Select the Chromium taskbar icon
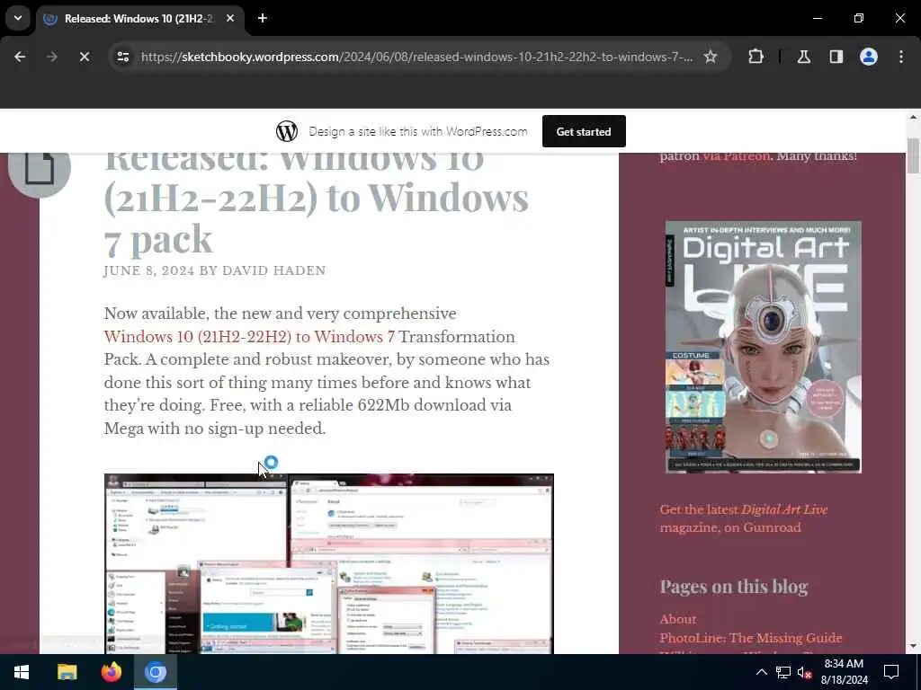The height and width of the screenshot is (690, 921). (x=156, y=672)
